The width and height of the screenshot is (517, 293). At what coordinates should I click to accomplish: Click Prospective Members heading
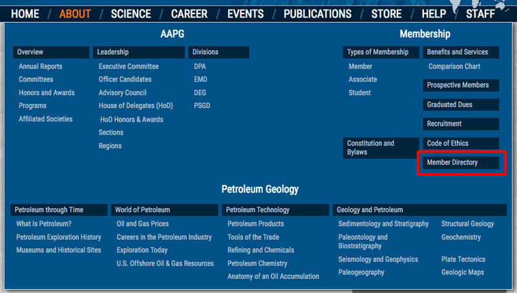458,85
